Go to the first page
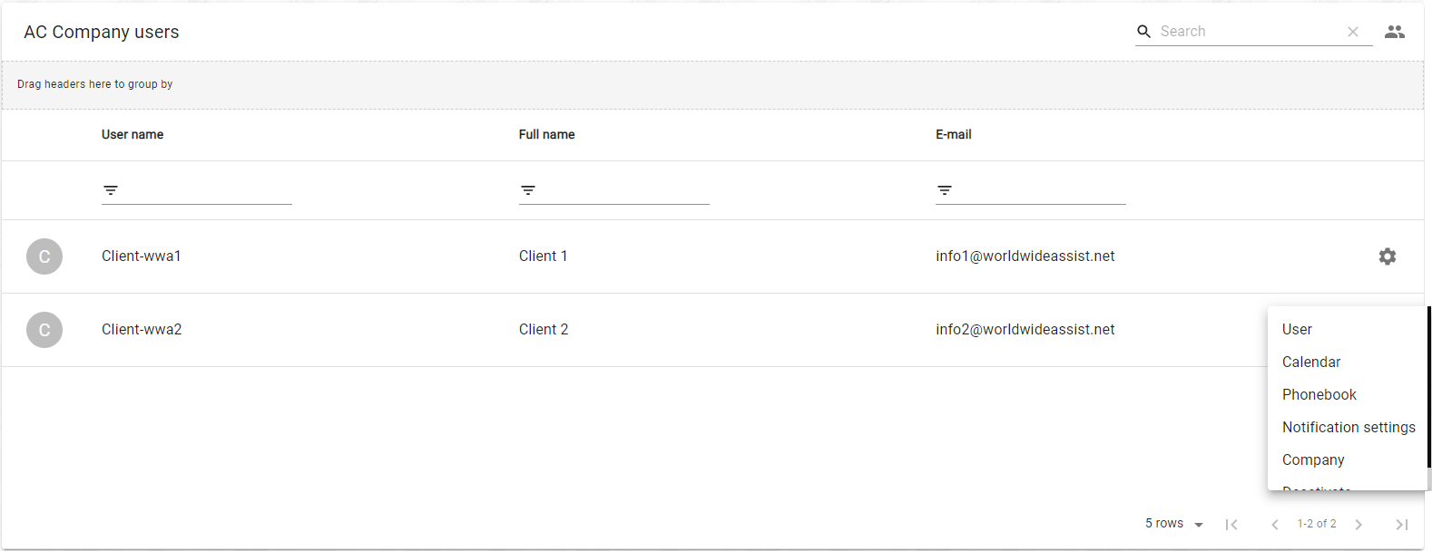1432x551 pixels. coord(1231,524)
